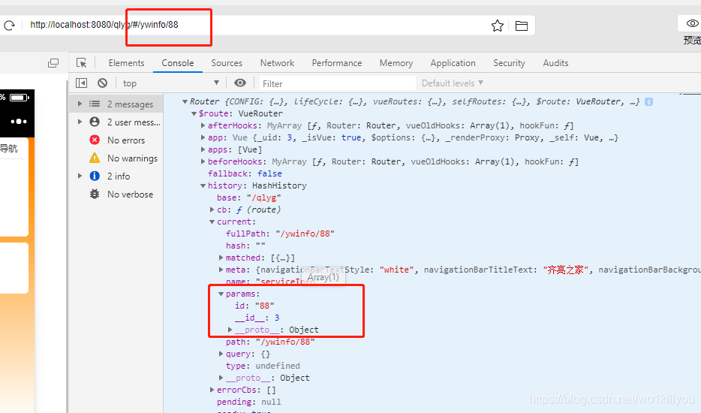Viewport: 701px width, 413px height.
Task: Collapse the params: node
Action: pos(221,294)
